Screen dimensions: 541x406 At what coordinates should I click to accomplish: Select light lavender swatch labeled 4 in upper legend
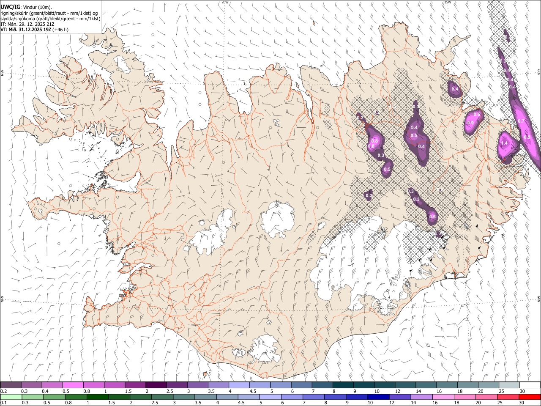(239, 385)
